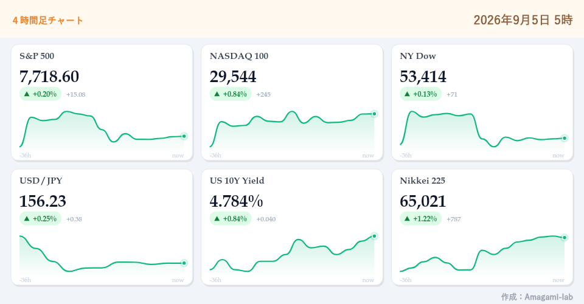The width and height of the screenshot is (584, 304).
Task: Click the 4時間足チャート header title
Action: pos(47,21)
